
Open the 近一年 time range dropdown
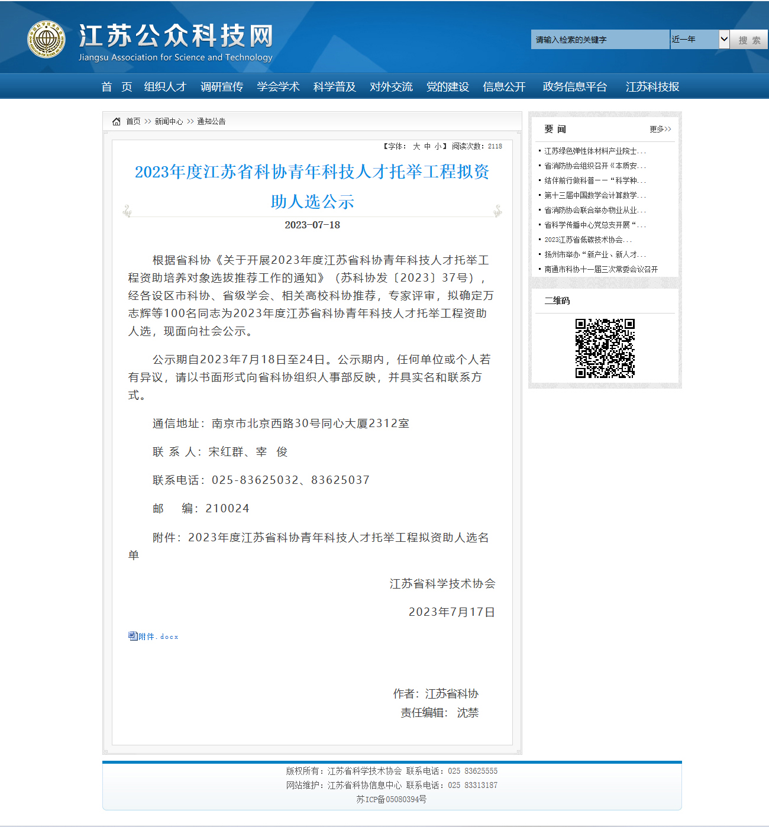tap(700, 40)
